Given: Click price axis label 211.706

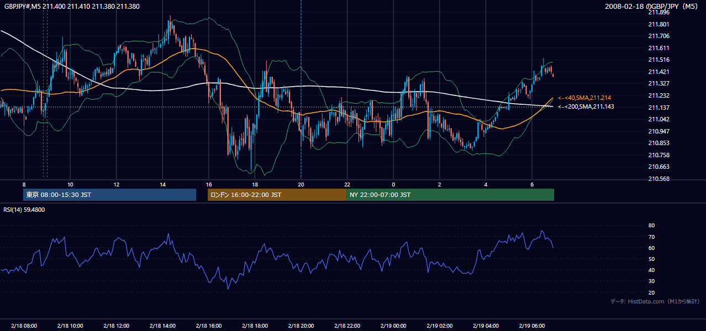Looking at the screenshot, I should point(658,36).
